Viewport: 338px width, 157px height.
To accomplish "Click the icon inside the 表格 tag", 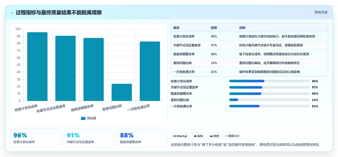I will (195, 136).
